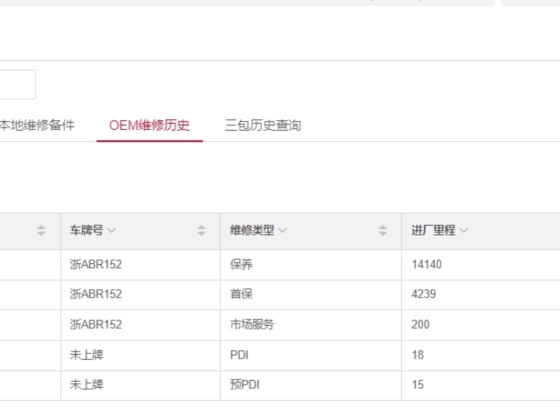
Task: Open the 三包历史查询 tab
Action: [x=263, y=126]
